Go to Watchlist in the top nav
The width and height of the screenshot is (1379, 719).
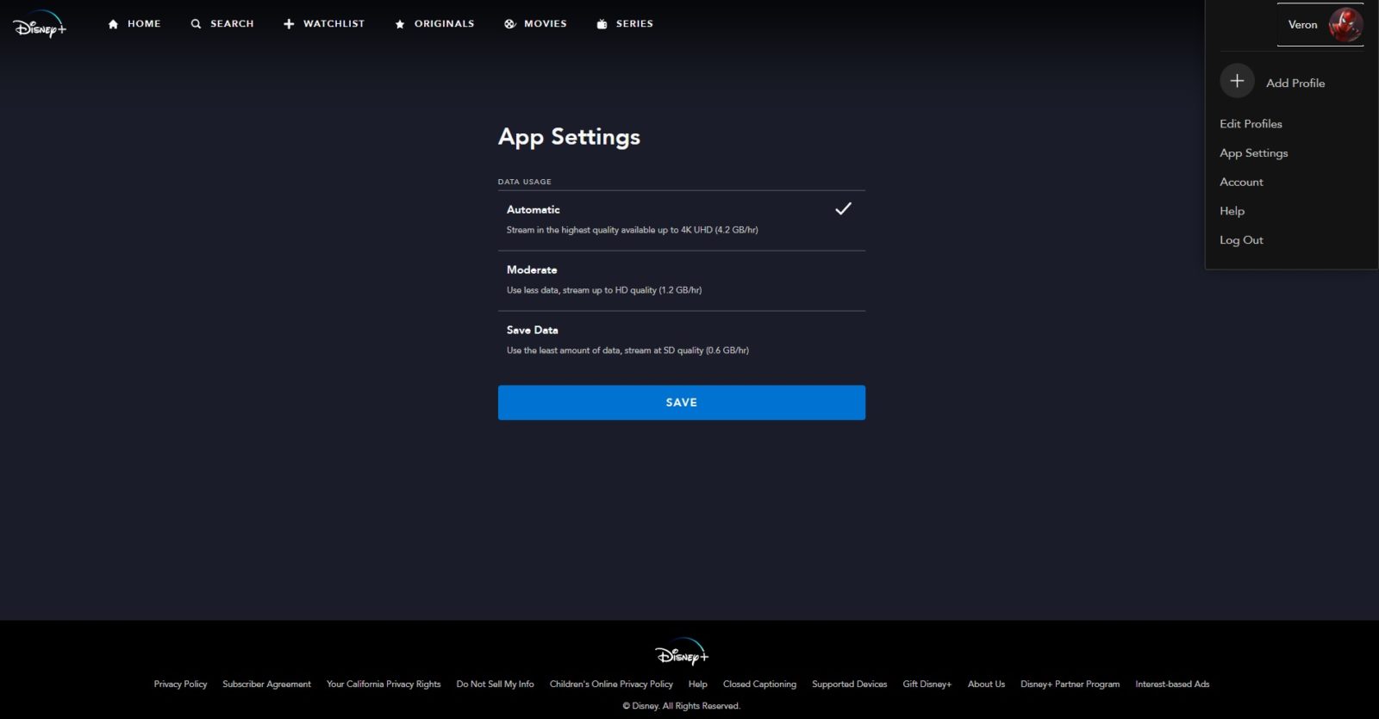[324, 24]
